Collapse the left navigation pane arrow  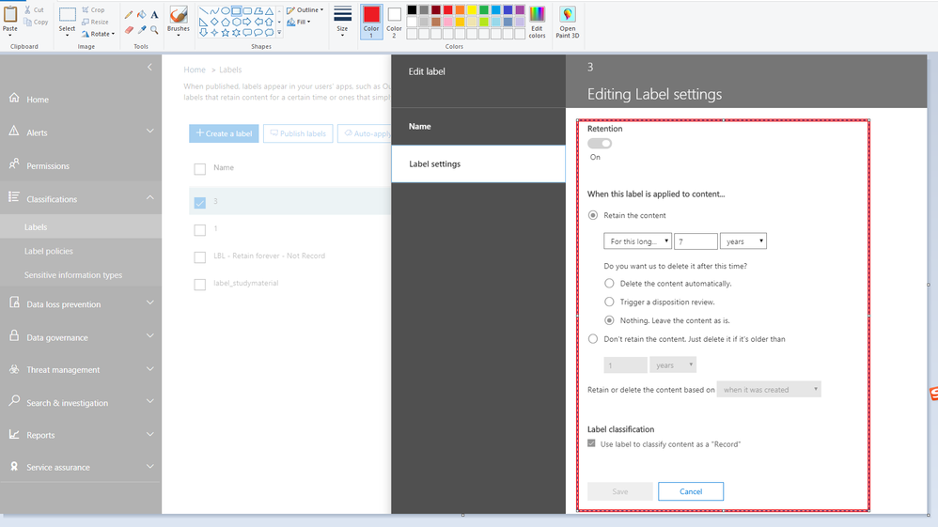[x=149, y=67]
